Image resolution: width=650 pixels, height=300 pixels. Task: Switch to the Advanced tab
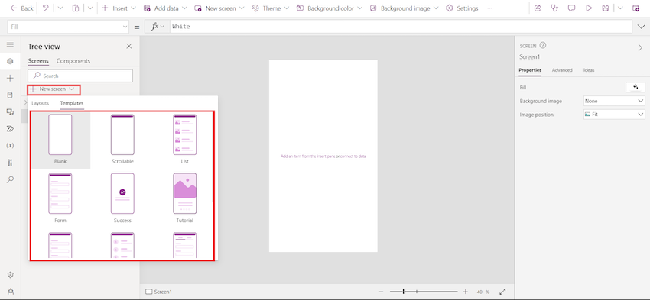click(x=562, y=70)
